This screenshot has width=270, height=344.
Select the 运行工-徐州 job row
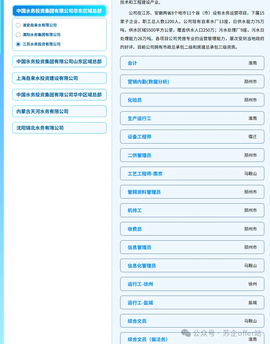(x=192, y=284)
